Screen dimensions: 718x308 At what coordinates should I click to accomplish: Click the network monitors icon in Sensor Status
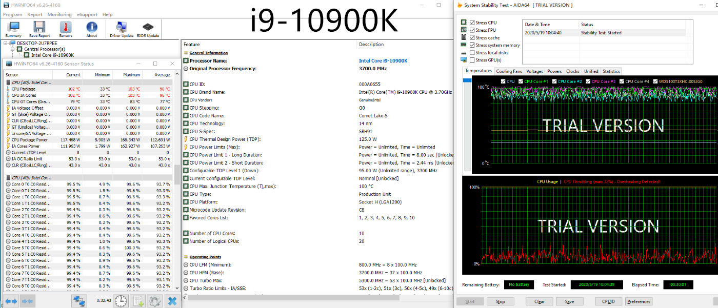click(78, 301)
